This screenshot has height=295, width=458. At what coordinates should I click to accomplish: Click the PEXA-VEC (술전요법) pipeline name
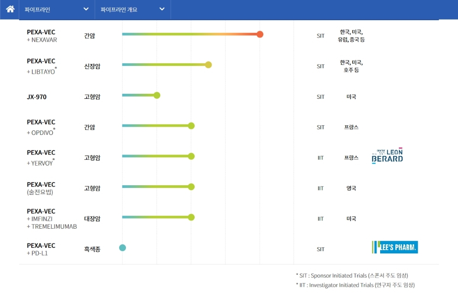(41, 188)
